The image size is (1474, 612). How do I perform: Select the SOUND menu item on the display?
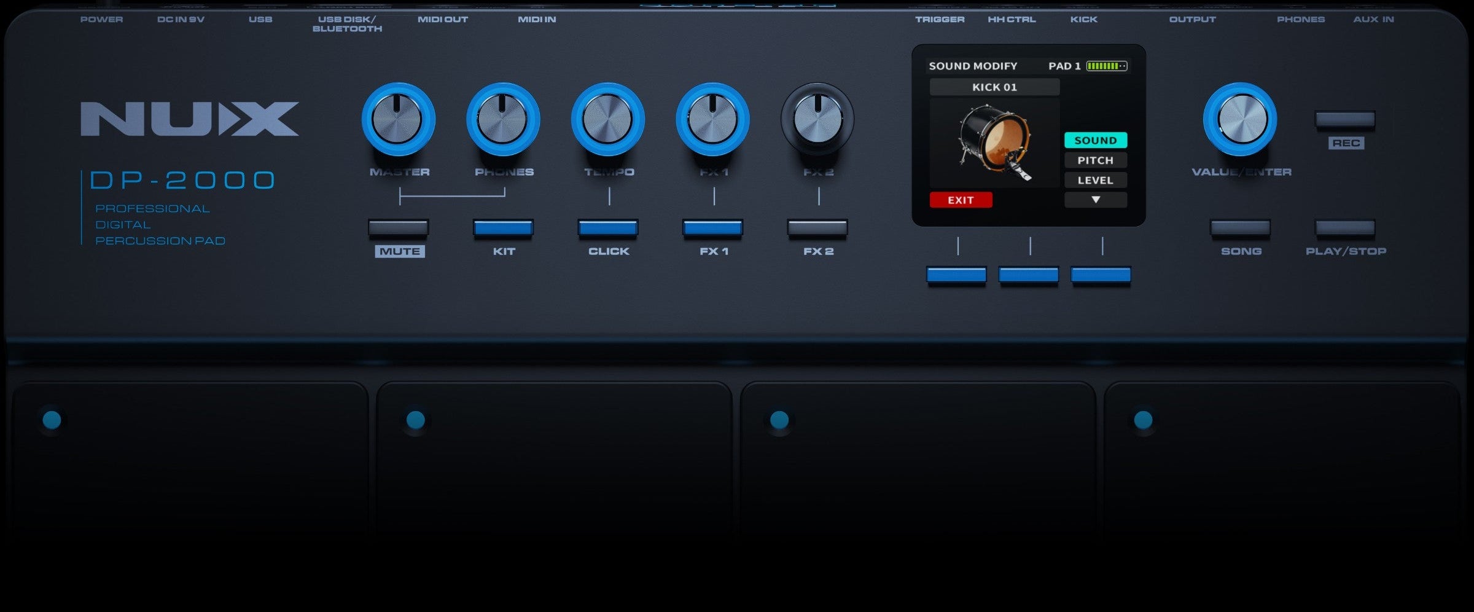(1096, 140)
